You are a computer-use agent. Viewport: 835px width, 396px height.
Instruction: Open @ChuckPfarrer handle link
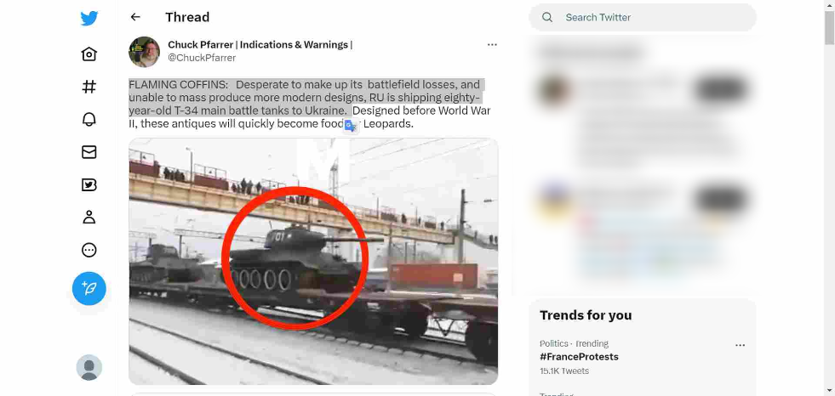(202, 58)
